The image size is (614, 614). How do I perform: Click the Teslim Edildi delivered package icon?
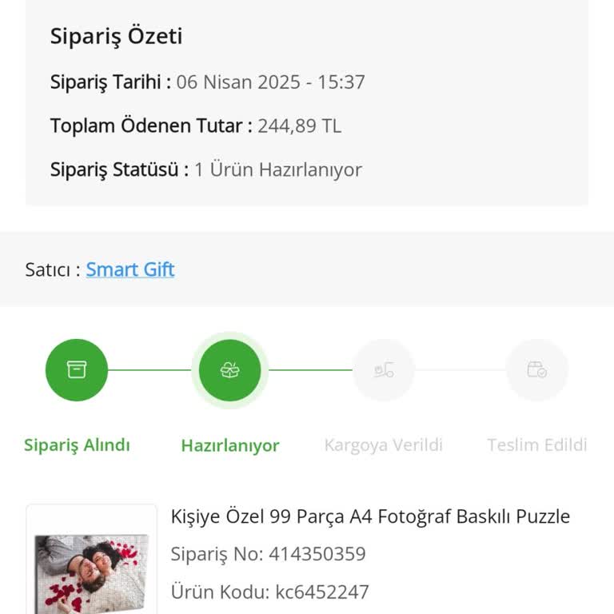click(536, 370)
